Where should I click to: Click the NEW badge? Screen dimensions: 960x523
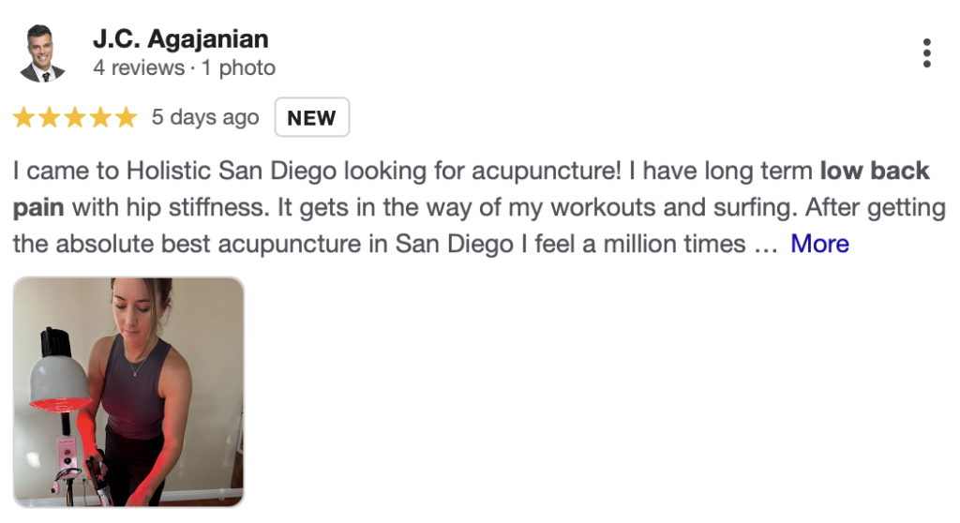(x=311, y=118)
